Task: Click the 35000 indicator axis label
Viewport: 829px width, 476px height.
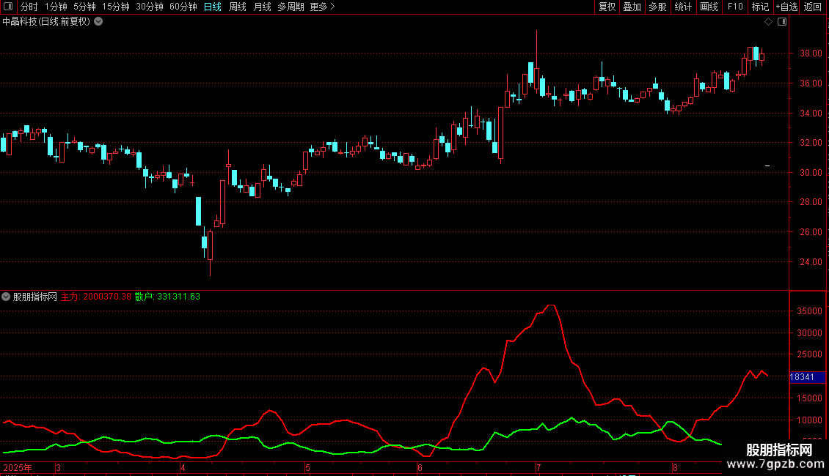Action: (809, 311)
